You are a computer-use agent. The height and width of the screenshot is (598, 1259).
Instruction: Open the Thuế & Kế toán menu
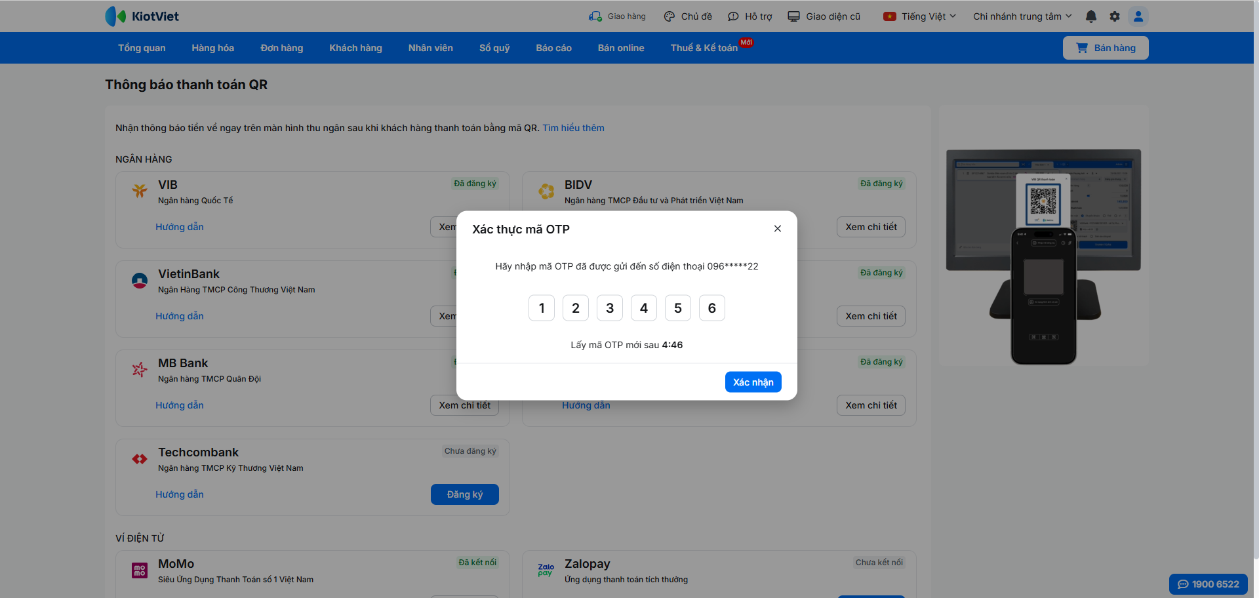click(x=704, y=48)
